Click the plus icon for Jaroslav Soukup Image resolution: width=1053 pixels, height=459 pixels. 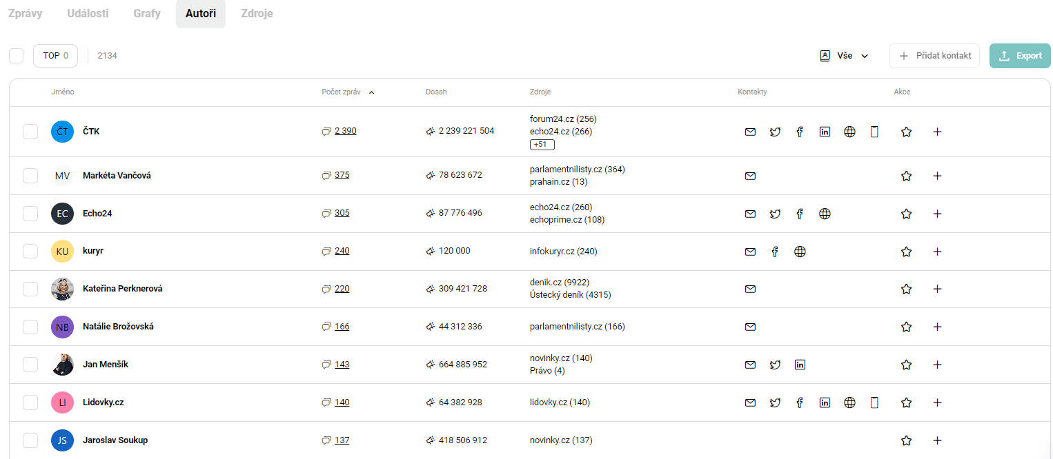pyautogui.click(x=937, y=440)
